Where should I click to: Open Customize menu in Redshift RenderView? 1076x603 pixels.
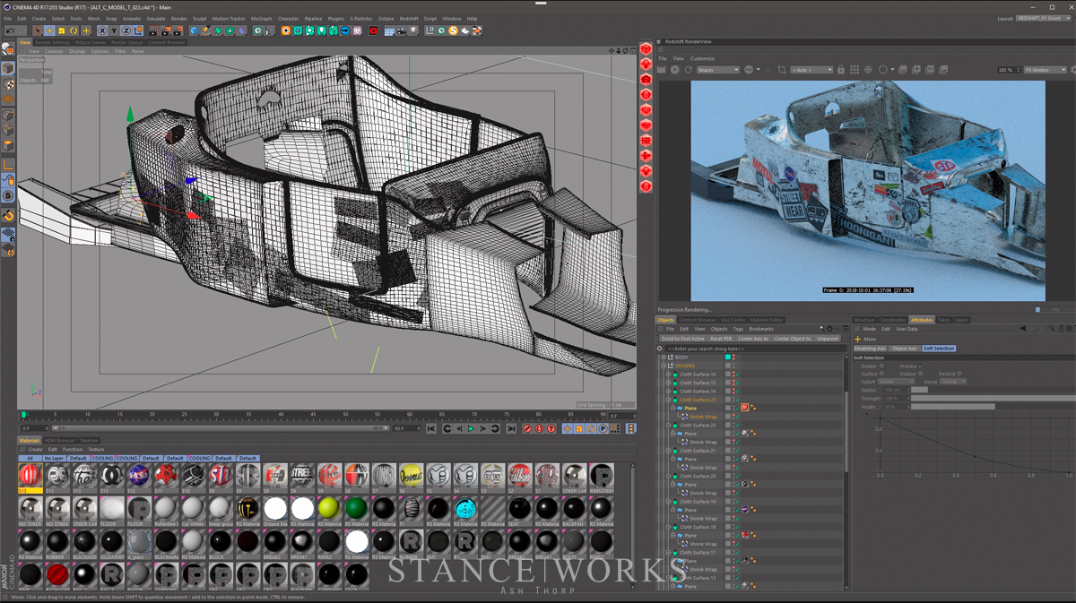[701, 58]
